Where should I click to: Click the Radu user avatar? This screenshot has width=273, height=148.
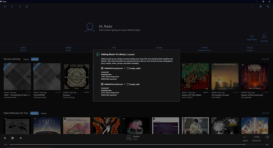(90, 27)
